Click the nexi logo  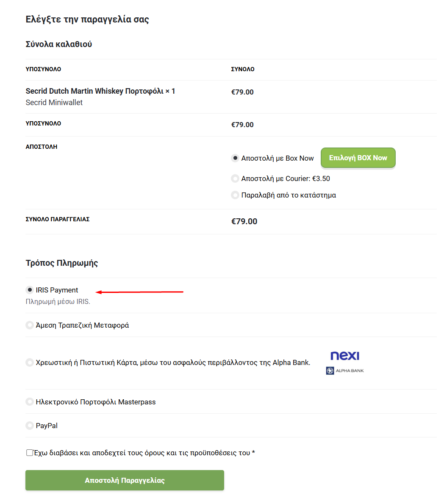click(x=345, y=356)
